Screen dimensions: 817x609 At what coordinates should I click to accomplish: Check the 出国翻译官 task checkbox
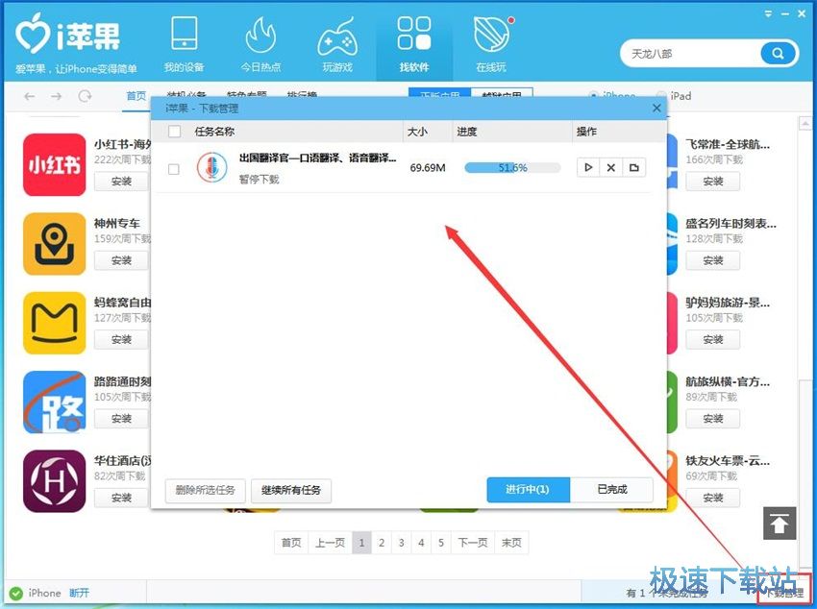[174, 169]
